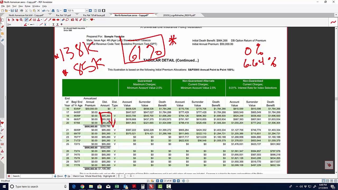Click search Down button
Image resolution: width=338 pixels, height=190 pixels.
(58, 176)
